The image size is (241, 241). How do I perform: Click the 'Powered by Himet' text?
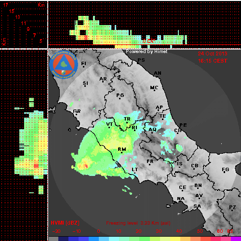click(147, 52)
